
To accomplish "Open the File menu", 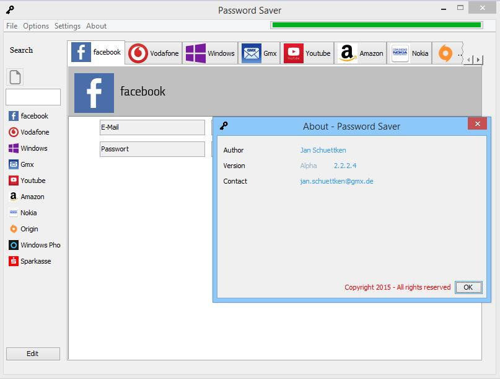I will point(12,26).
